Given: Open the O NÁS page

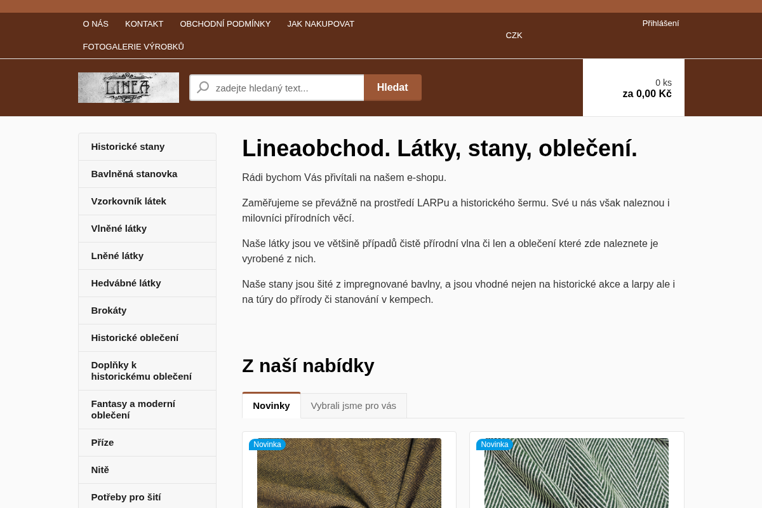Looking at the screenshot, I should (96, 24).
